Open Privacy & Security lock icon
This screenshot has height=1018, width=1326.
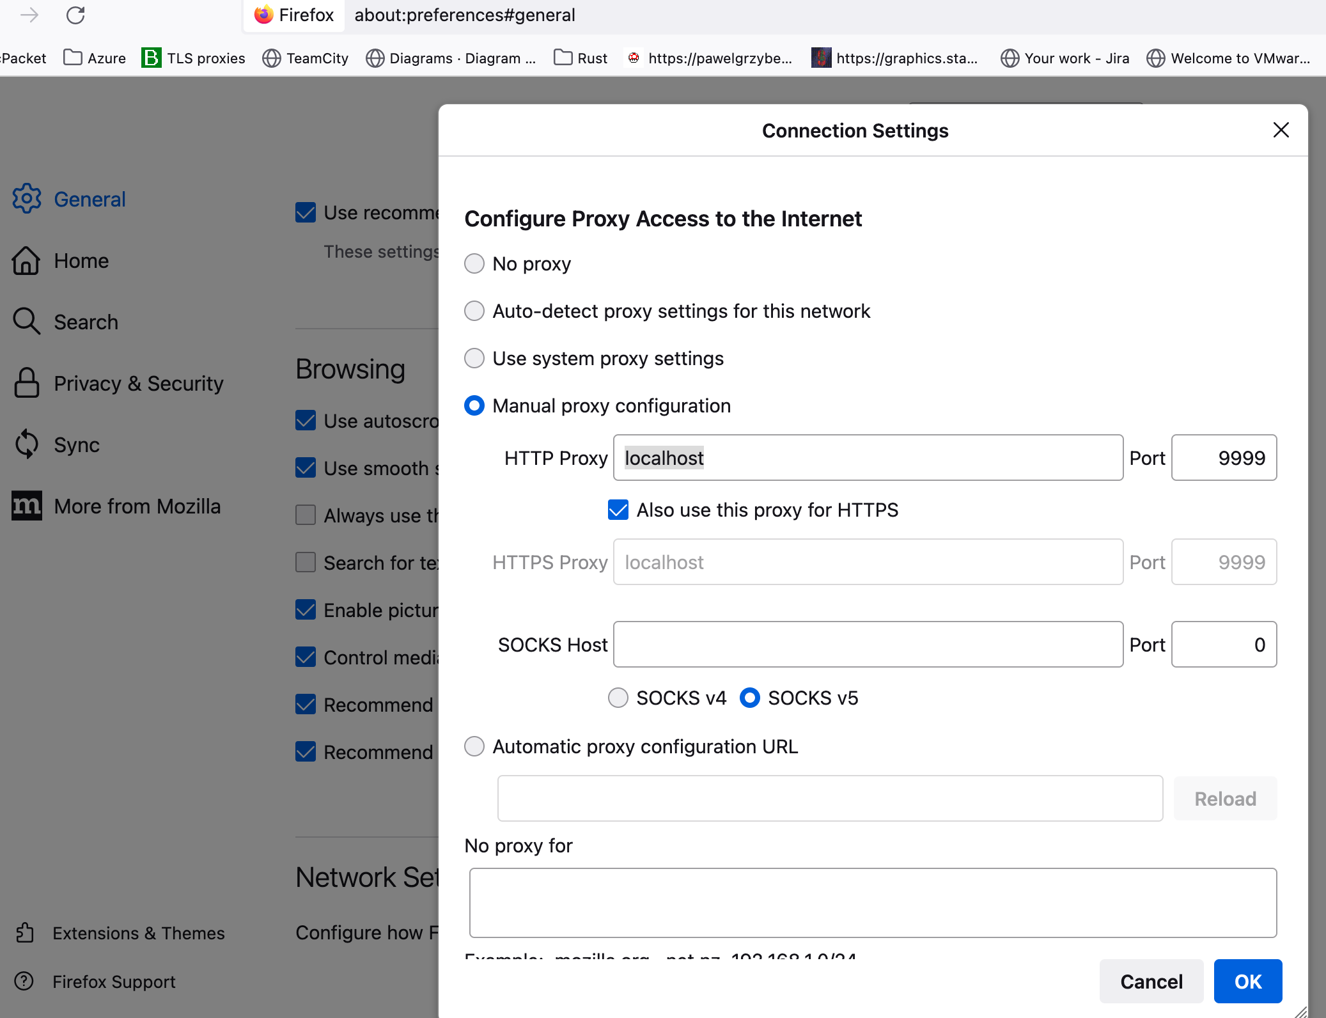tap(27, 383)
